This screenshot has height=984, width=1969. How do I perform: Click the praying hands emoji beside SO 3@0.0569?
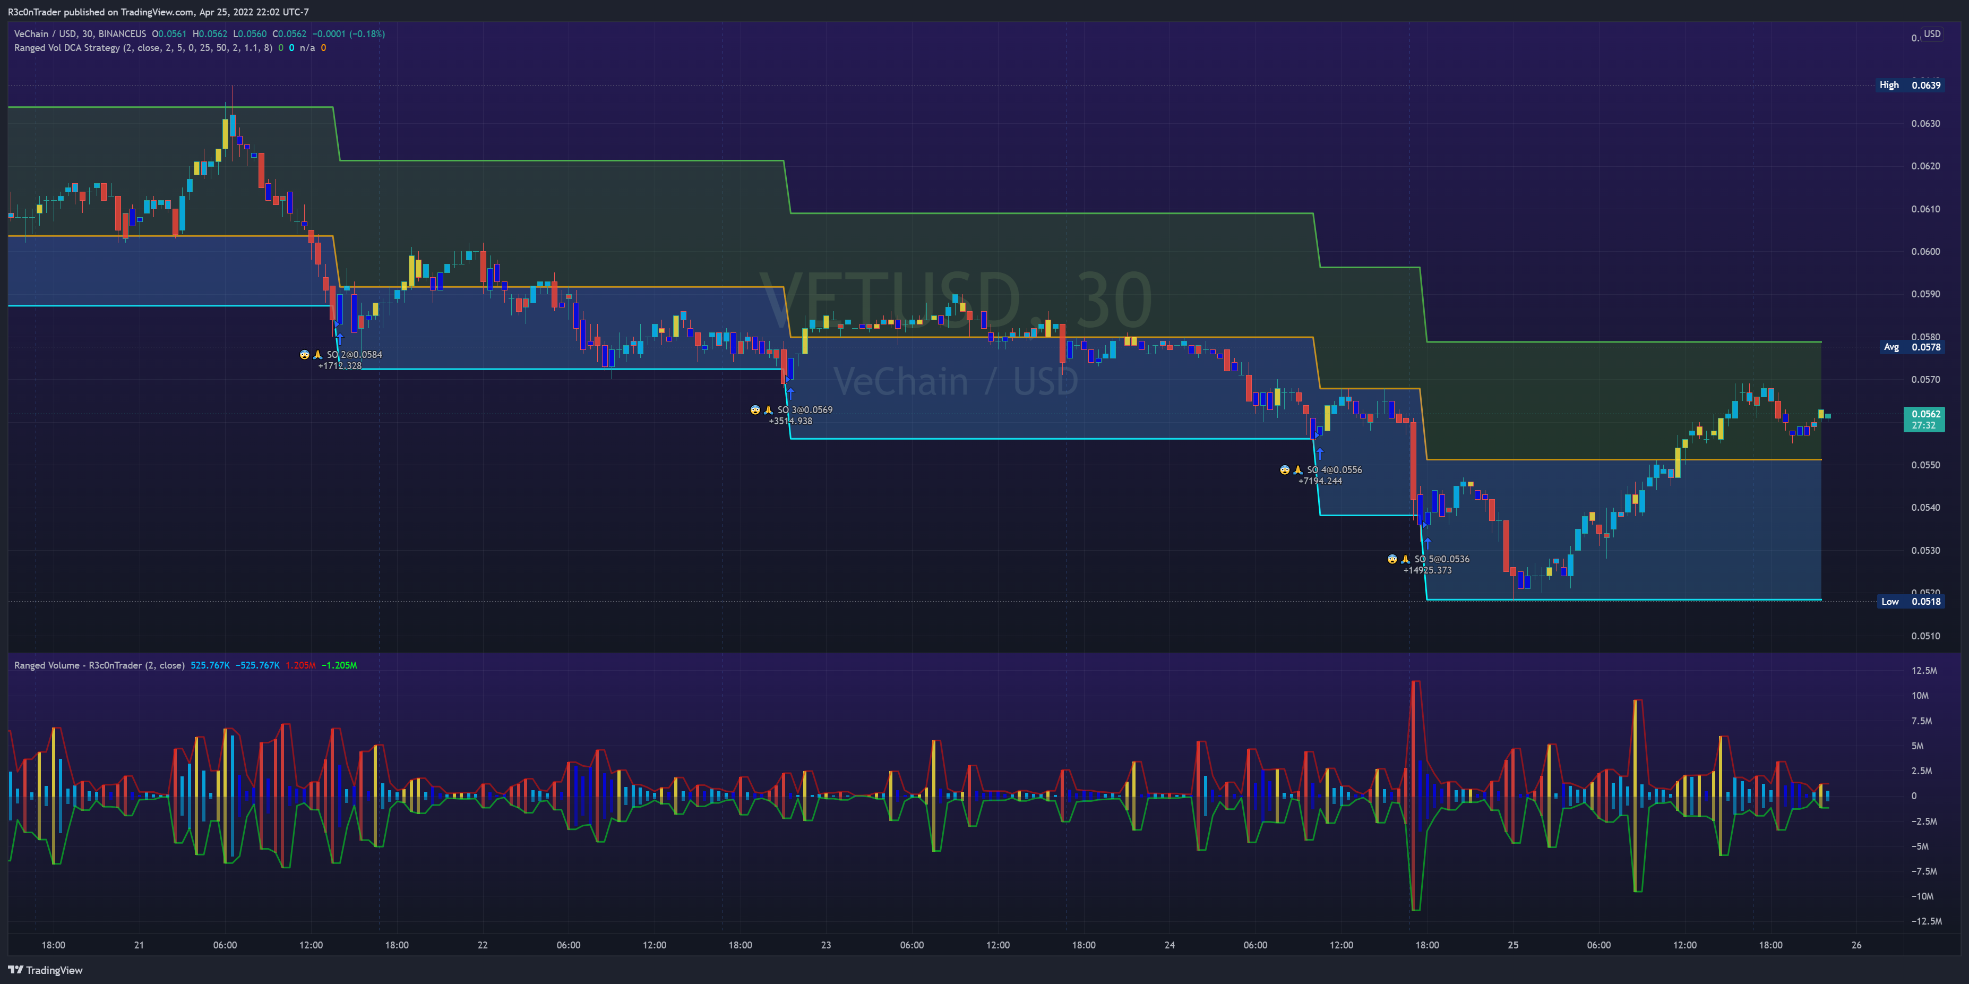click(768, 410)
